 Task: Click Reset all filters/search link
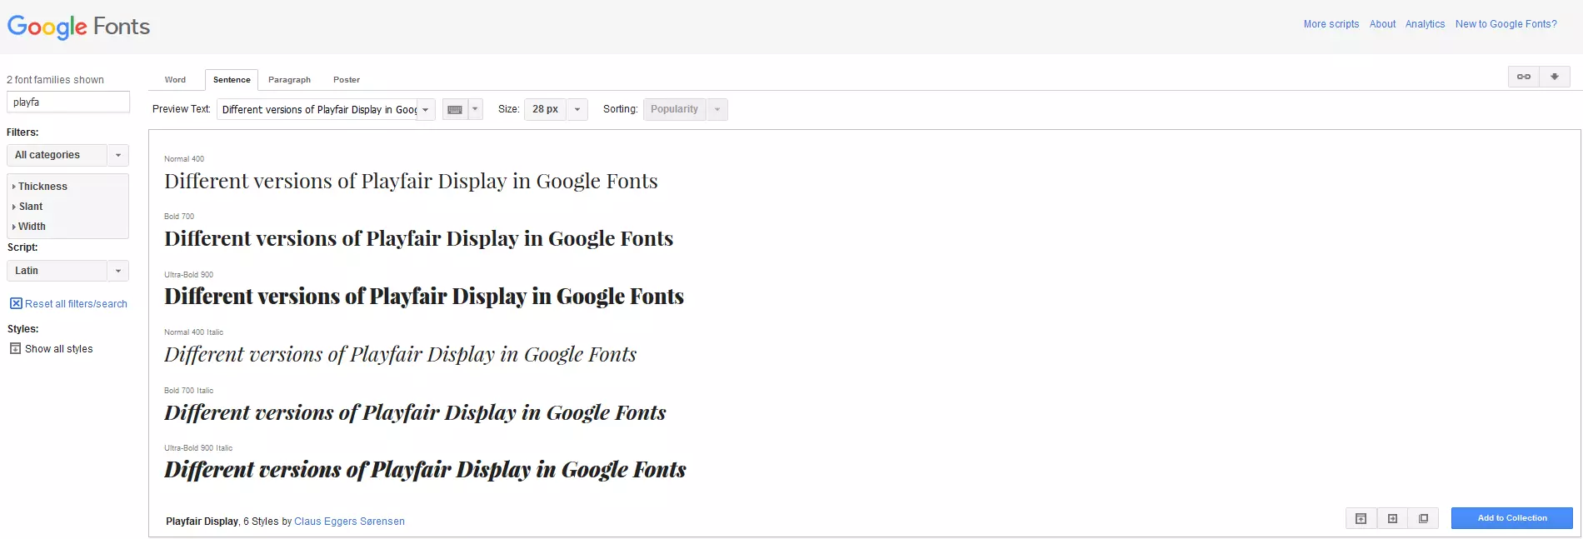[76, 304]
